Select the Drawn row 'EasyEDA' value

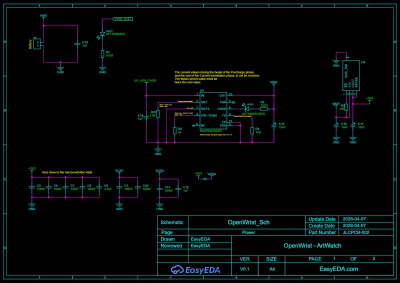pos(200,239)
